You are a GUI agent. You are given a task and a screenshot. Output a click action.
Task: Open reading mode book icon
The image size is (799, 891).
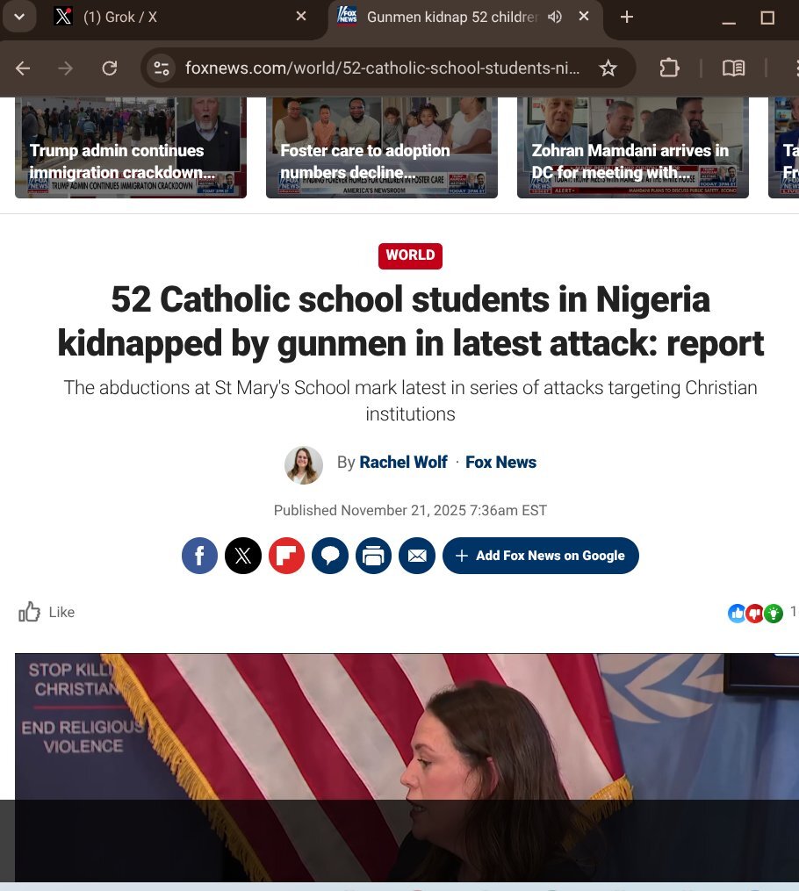(x=734, y=68)
